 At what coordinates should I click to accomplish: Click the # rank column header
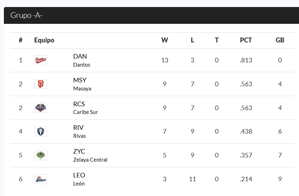click(21, 40)
